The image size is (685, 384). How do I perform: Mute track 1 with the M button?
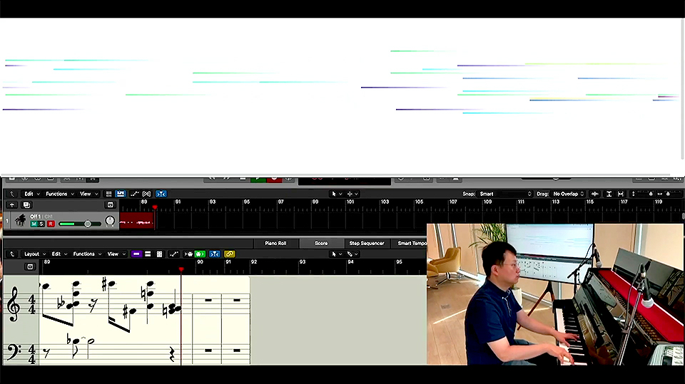tap(34, 224)
